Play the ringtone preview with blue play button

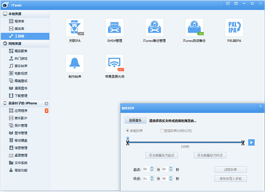(x=251, y=142)
